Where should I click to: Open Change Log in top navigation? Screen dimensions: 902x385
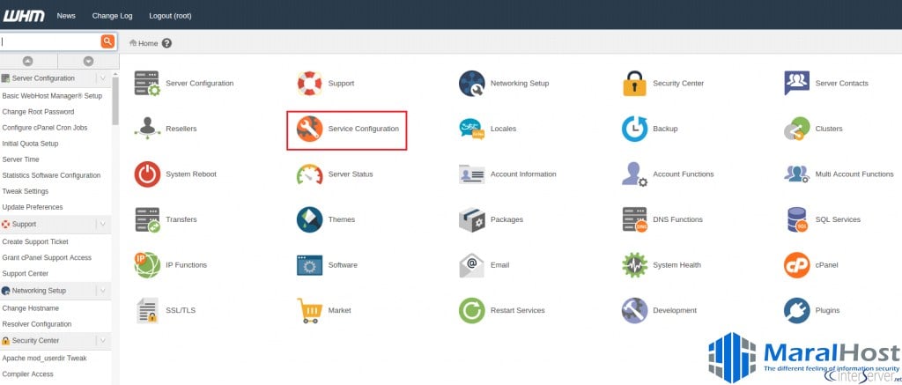[x=112, y=16]
